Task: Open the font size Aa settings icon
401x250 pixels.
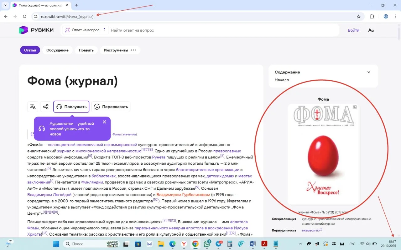Action: coord(371,30)
